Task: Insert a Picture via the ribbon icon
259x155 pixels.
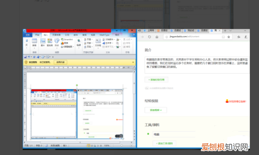Action: tap(43, 41)
